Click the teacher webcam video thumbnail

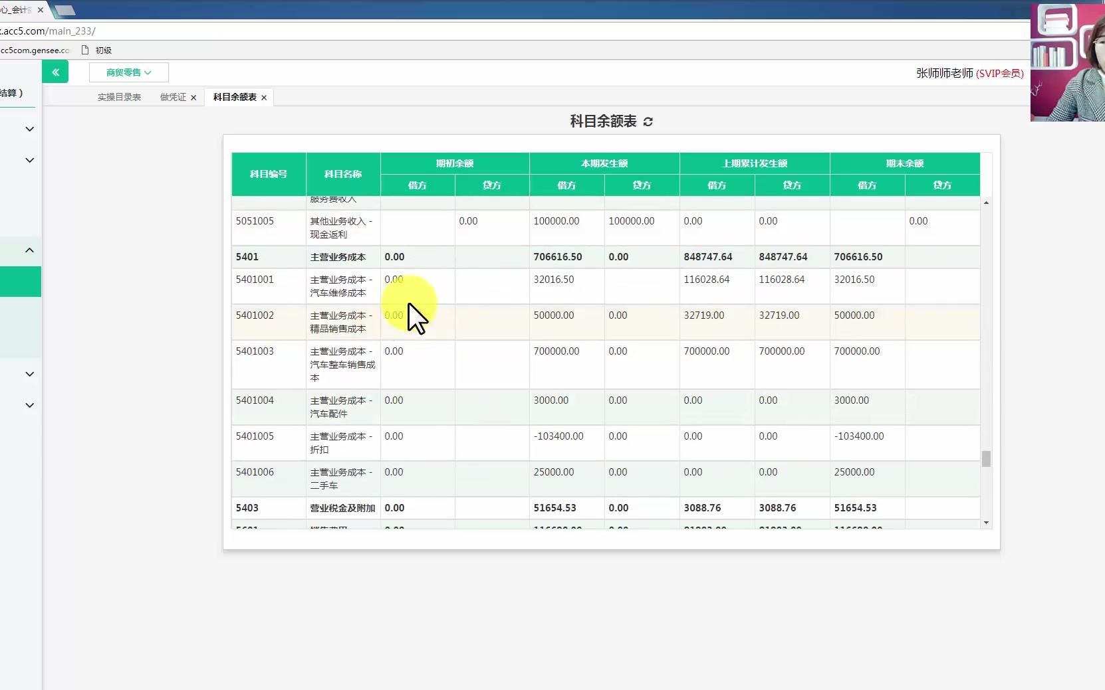click(x=1066, y=61)
